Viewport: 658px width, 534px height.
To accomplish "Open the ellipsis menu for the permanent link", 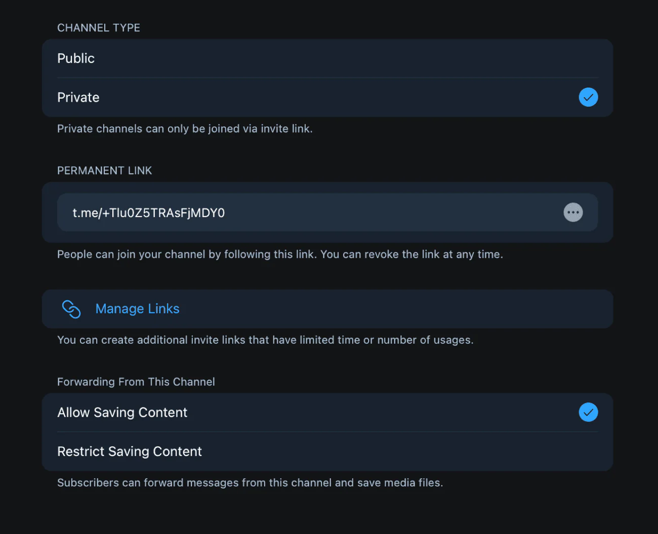I will (x=573, y=212).
